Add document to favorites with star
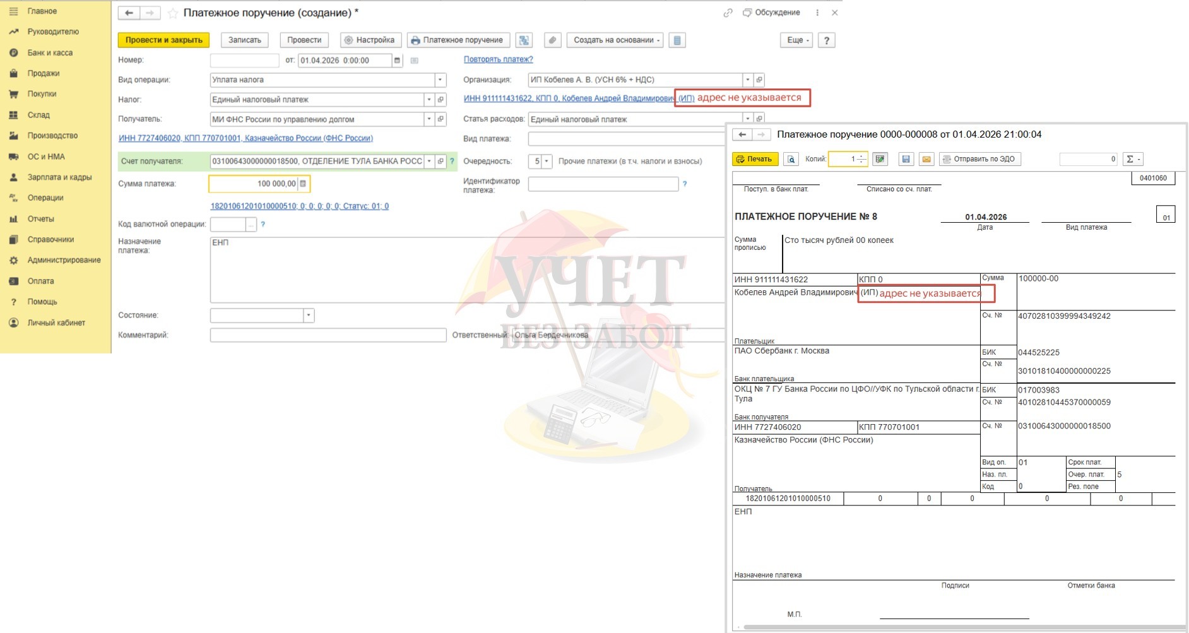The width and height of the screenshot is (1189, 633). coord(173,13)
